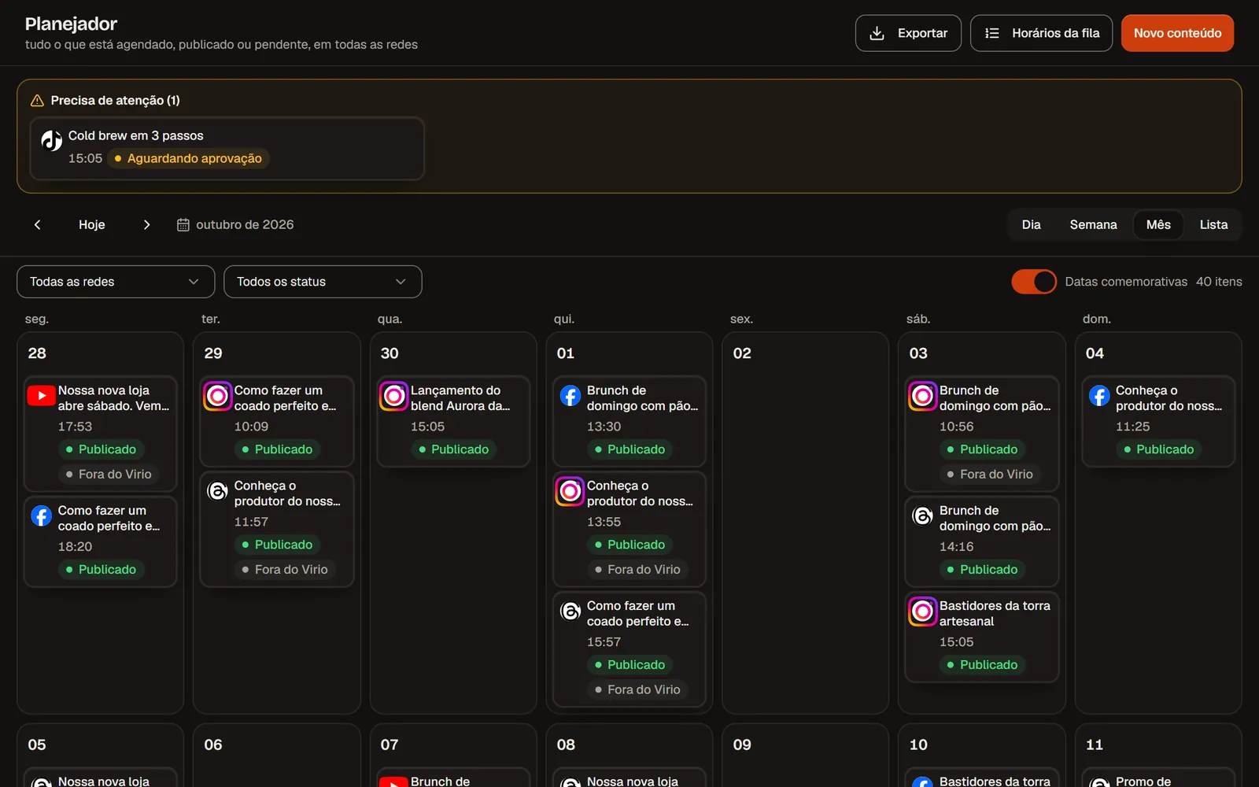The height and width of the screenshot is (787, 1259).
Task: Select the day 02 cell number
Action: [x=742, y=353]
